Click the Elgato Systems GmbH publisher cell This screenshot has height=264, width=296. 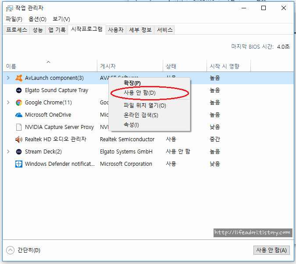pos(126,152)
